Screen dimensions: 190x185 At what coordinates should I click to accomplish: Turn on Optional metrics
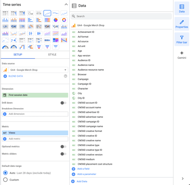click(x=64, y=147)
